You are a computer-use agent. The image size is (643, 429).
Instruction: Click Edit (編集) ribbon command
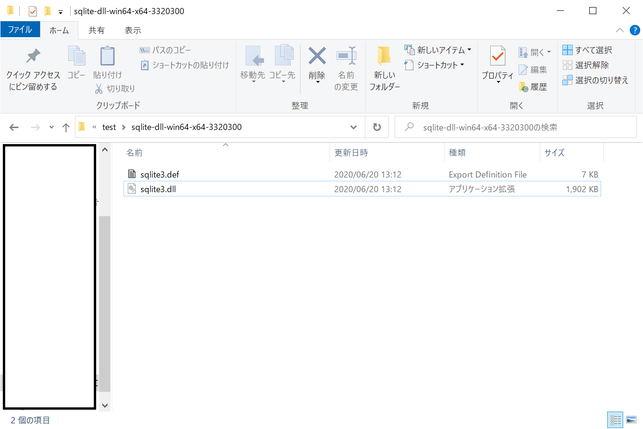pyautogui.click(x=533, y=70)
